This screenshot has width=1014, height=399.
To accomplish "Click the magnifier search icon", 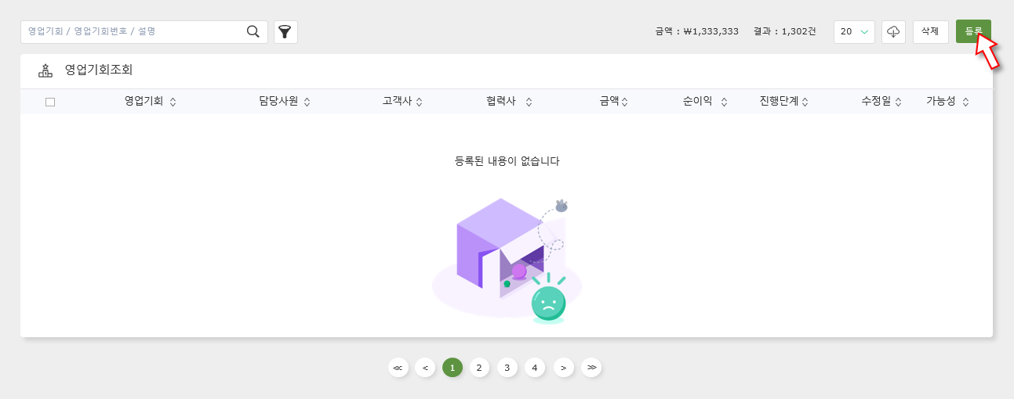I will [253, 31].
